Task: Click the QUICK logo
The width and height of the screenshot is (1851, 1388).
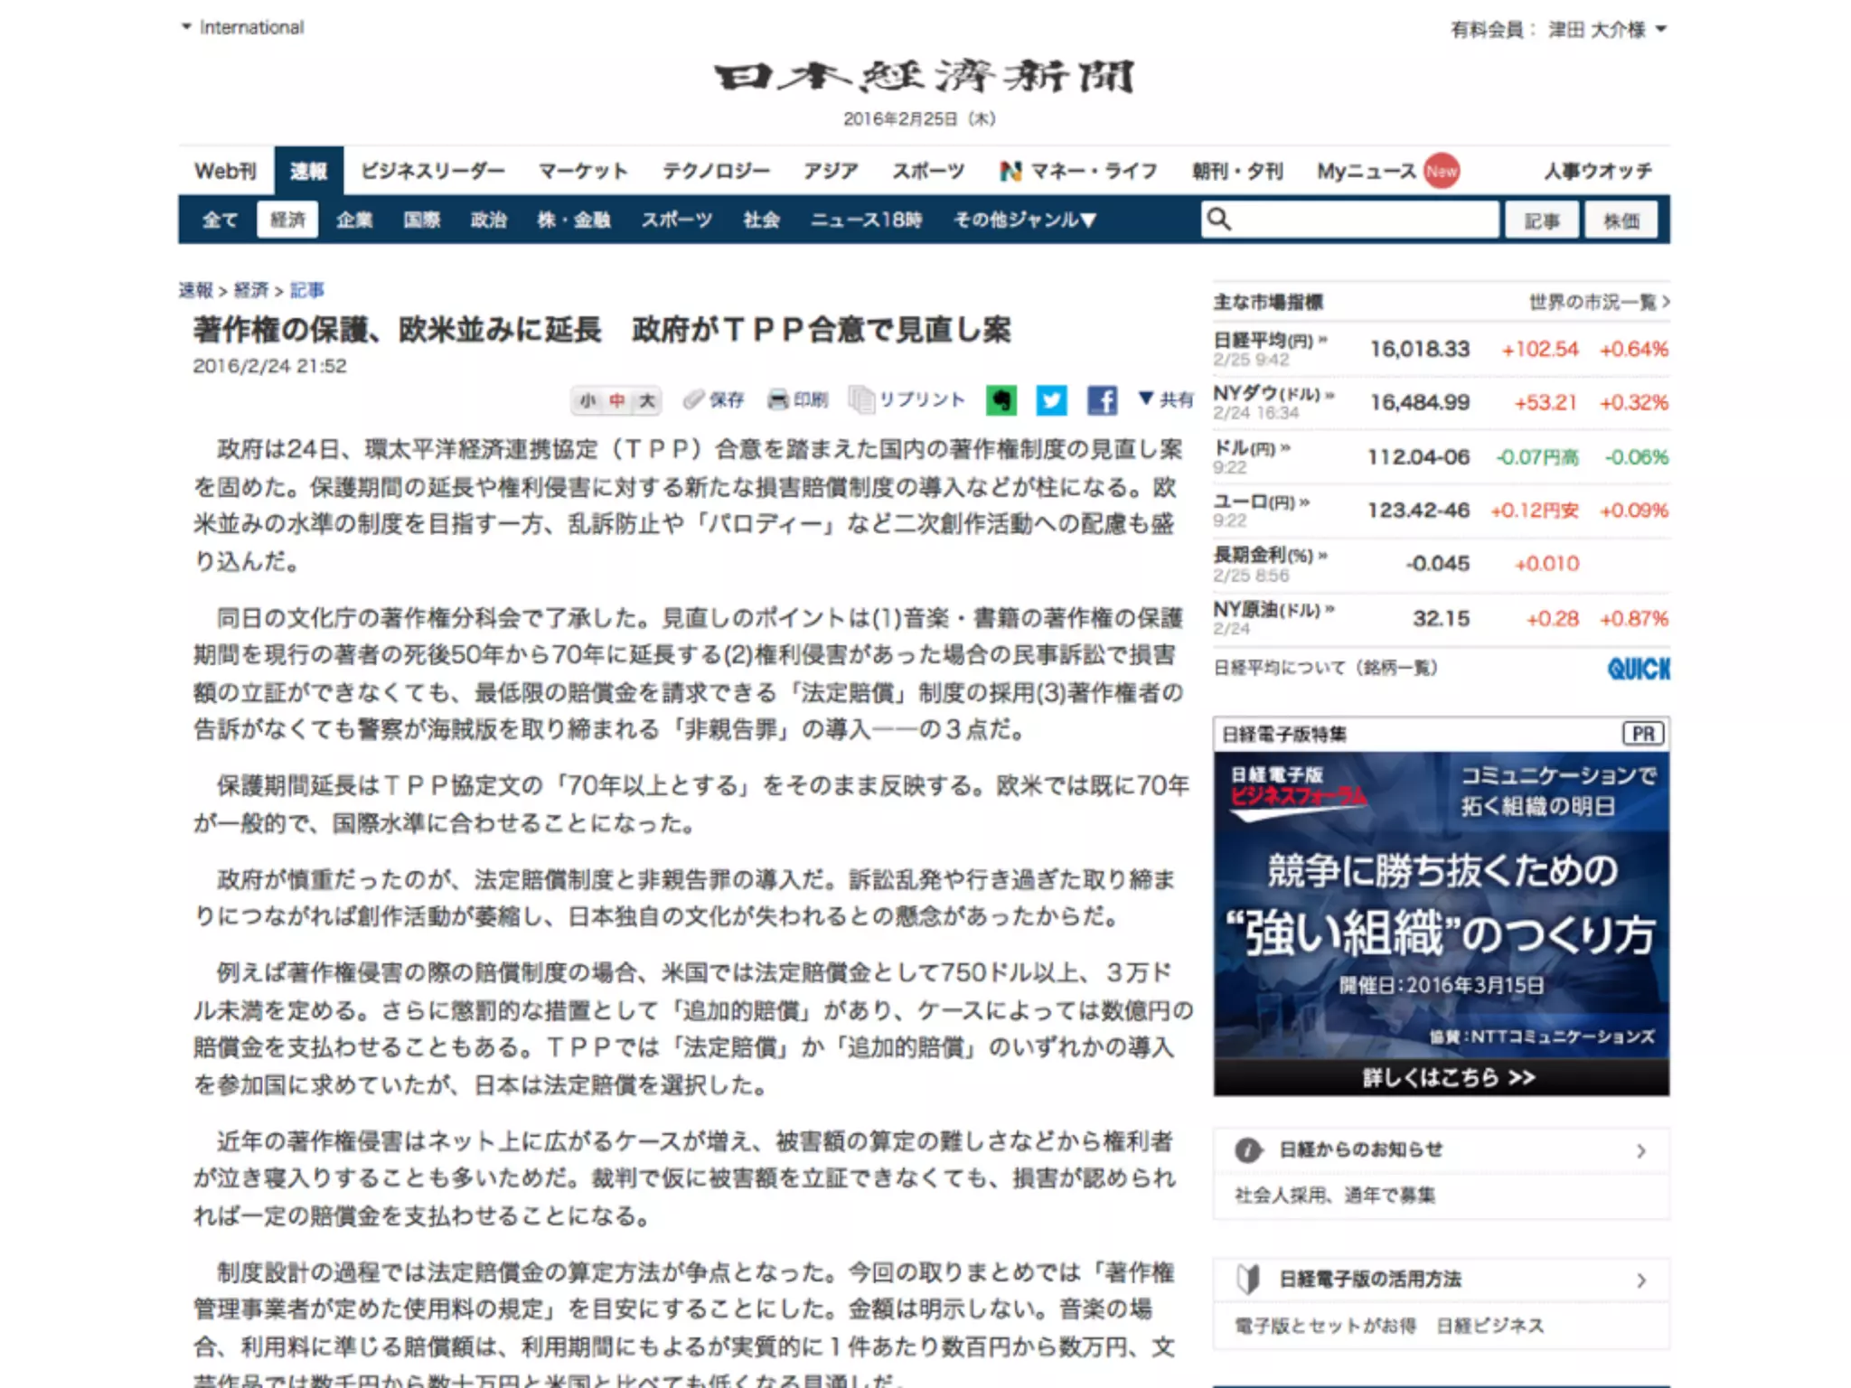Action: (1638, 669)
